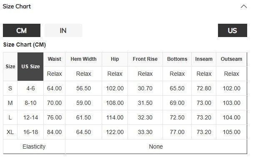Select the Hip column header
Screen dimensions: 253x159
(x=115, y=59)
